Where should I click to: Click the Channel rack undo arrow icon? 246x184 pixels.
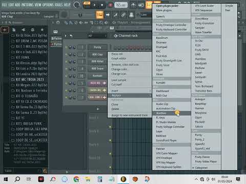[x=71, y=36]
